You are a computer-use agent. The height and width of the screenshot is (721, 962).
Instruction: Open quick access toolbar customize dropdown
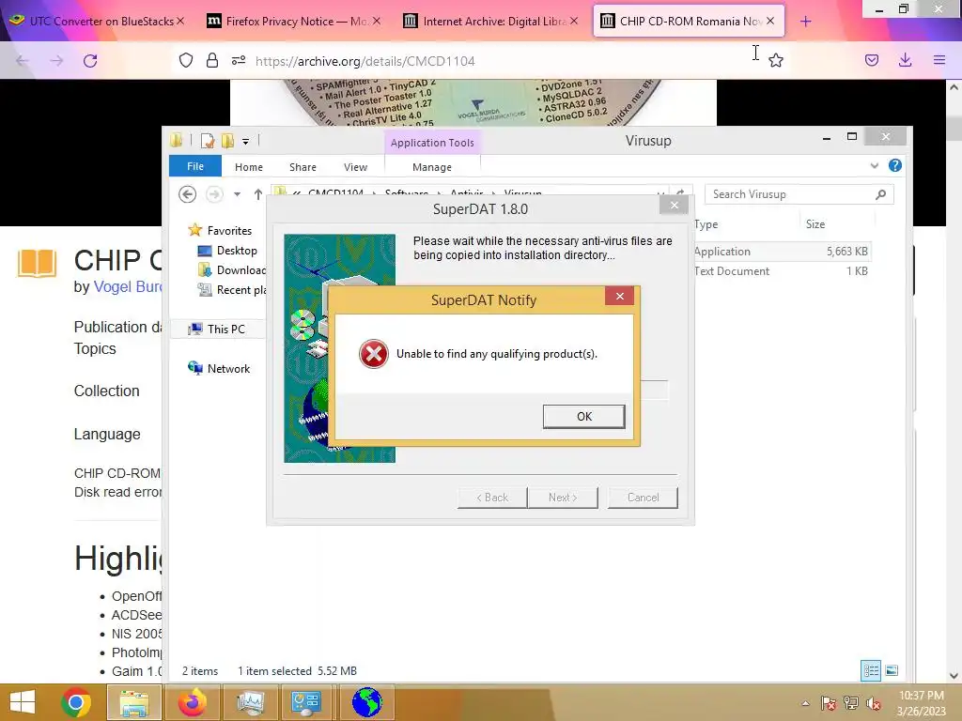[x=245, y=141]
